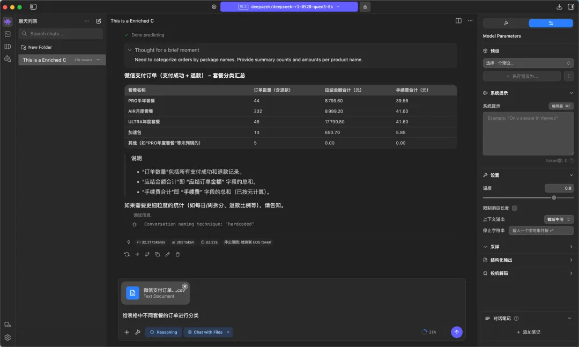Split the chat view with columns icon
Screen dimensions: 579x347
click(458, 21)
